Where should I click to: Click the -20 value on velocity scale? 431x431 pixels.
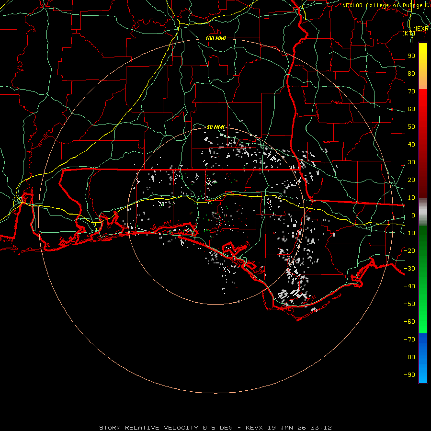point(409,250)
